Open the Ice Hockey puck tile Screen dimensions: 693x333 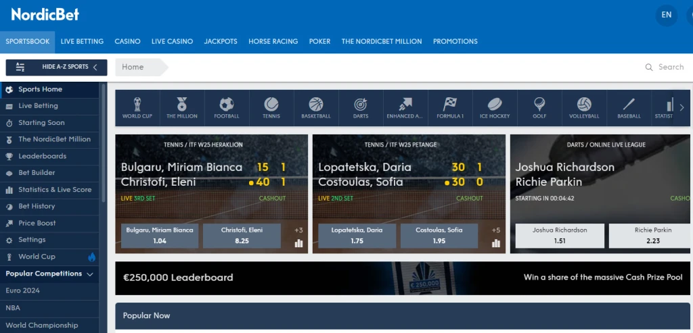[x=495, y=108]
